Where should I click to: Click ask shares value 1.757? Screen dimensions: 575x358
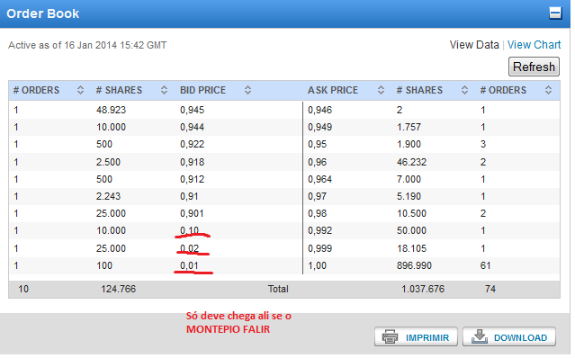pos(409,127)
